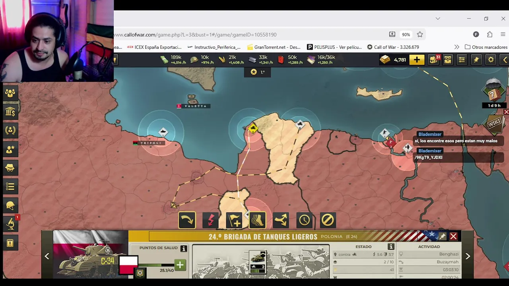Screen dimensions: 509x286
Task: Collapse the top bar with left chevron
Action: [505, 60]
